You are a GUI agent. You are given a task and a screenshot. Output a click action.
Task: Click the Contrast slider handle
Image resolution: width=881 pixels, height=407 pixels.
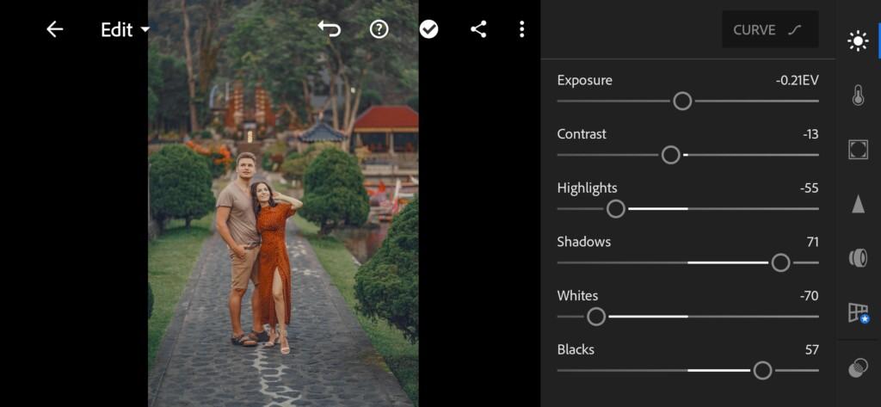pyautogui.click(x=671, y=155)
